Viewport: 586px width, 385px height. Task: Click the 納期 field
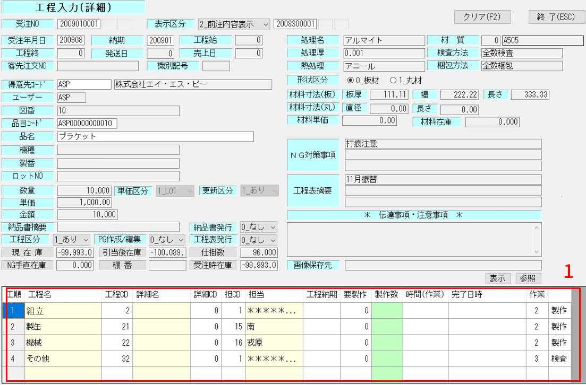pos(160,40)
